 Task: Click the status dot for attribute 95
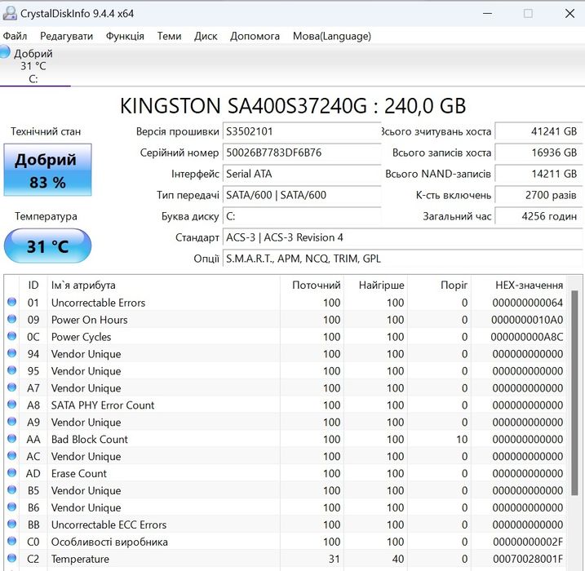(x=12, y=370)
